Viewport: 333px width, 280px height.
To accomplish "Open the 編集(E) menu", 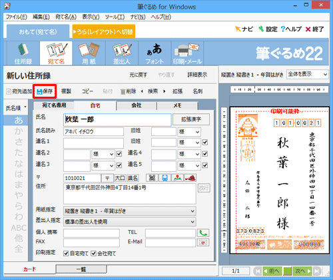I will click(41, 17).
